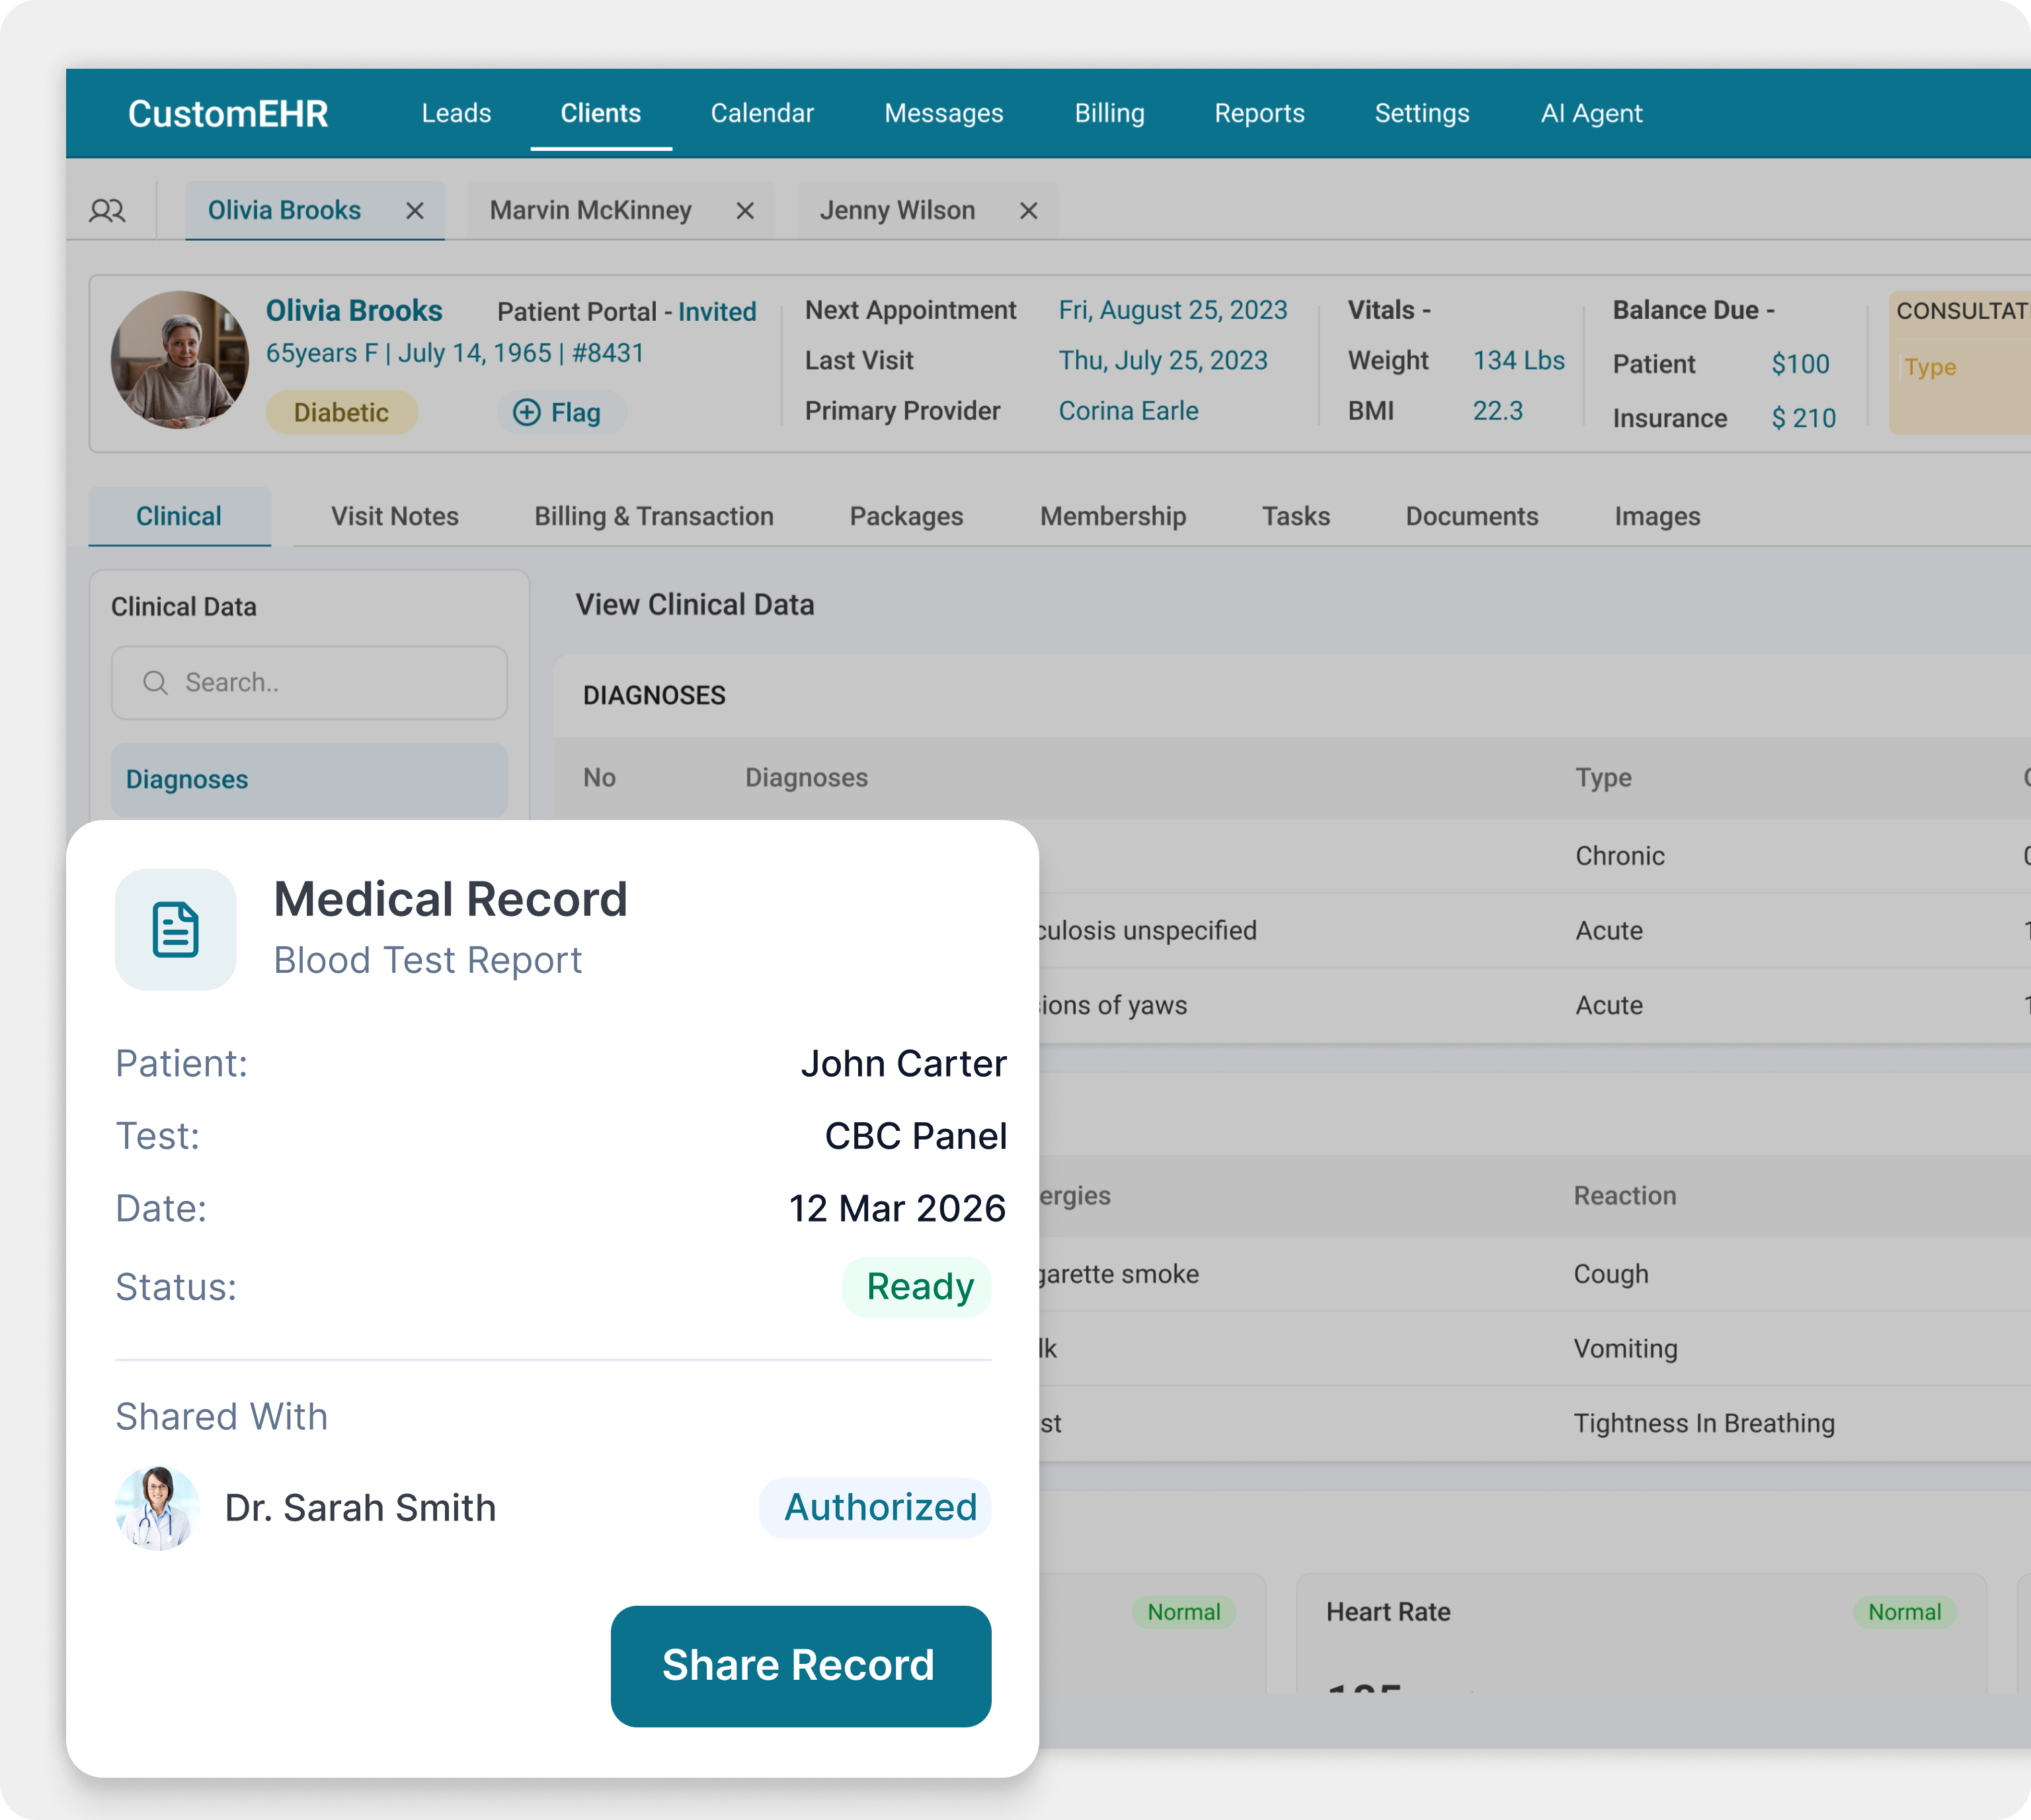Close the Marvin McKinney tab
The width and height of the screenshot is (2031, 1820).
click(x=744, y=211)
